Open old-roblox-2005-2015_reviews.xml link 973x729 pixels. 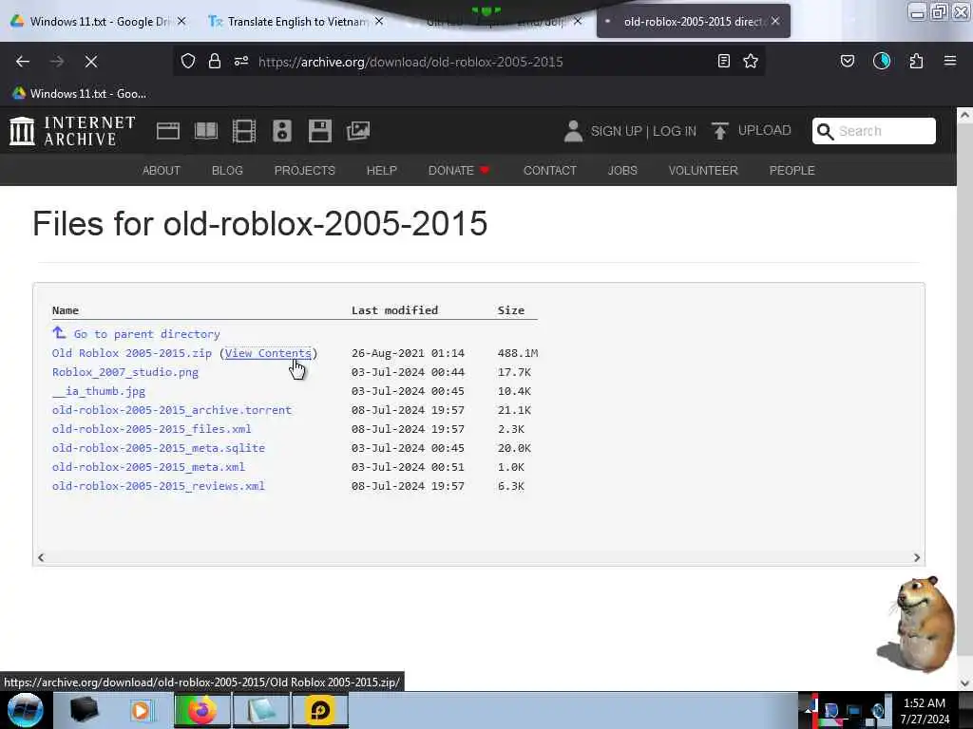click(159, 486)
